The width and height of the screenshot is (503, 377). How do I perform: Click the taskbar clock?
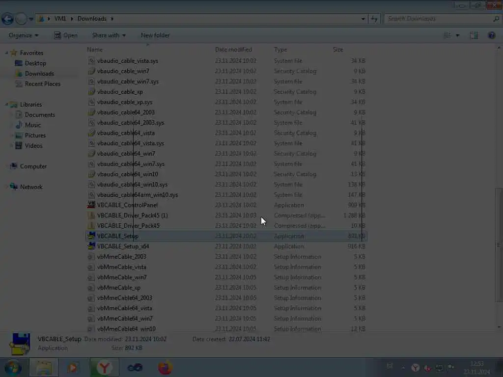pyautogui.click(x=476, y=368)
